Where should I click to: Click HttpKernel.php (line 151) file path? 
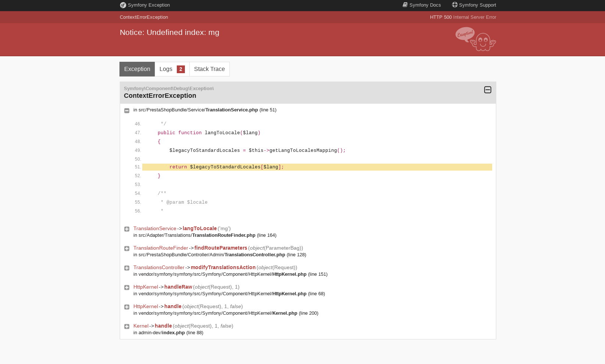pyautogui.click(x=230, y=274)
